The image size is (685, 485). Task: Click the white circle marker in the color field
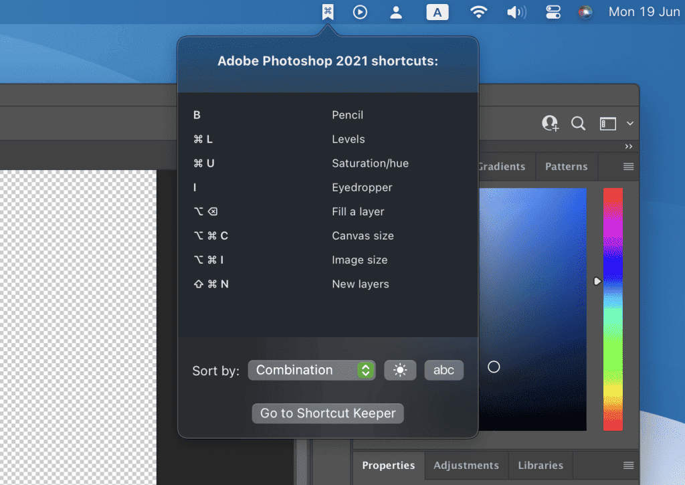[494, 367]
